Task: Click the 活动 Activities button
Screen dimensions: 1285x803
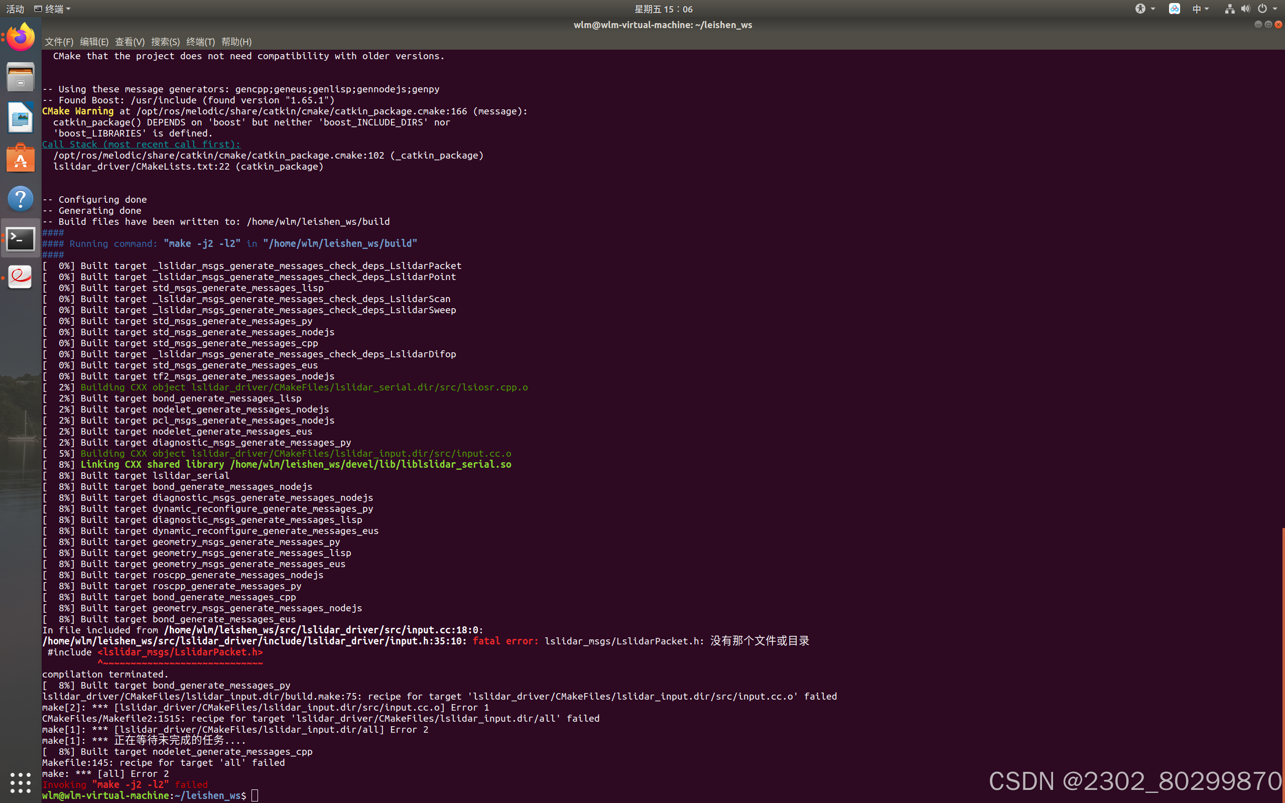Action: [15, 9]
